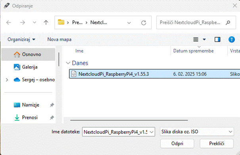Select the 'Nextcl...' breadcrumb segment
Viewport: 240px width, 155px height.
pyautogui.click(x=99, y=23)
